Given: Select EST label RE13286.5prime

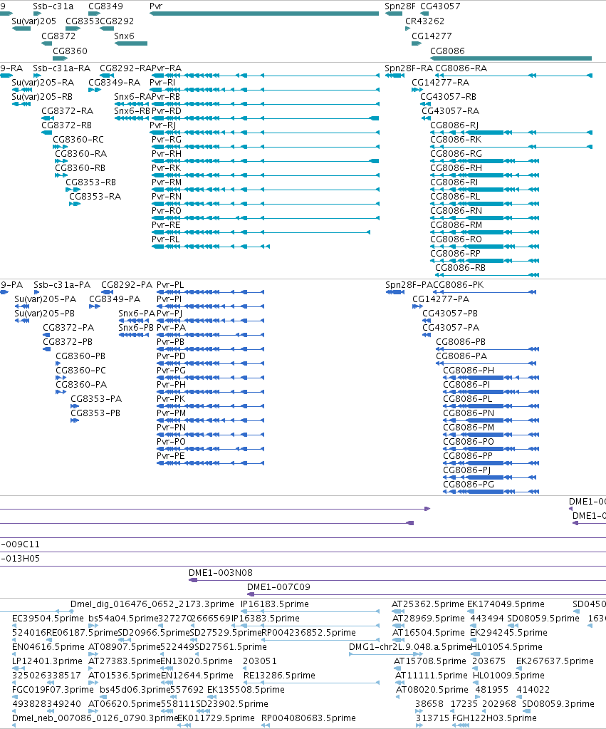Looking at the screenshot, I should point(279,675).
